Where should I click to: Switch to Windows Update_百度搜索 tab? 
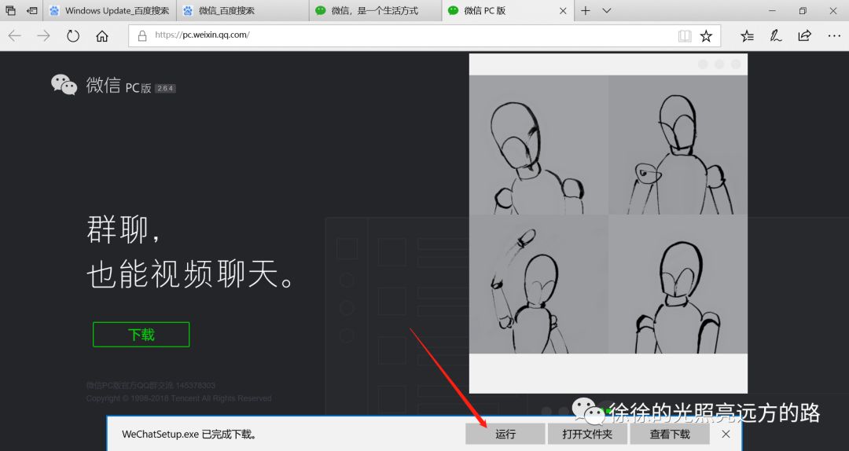pyautogui.click(x=111, y=10)
